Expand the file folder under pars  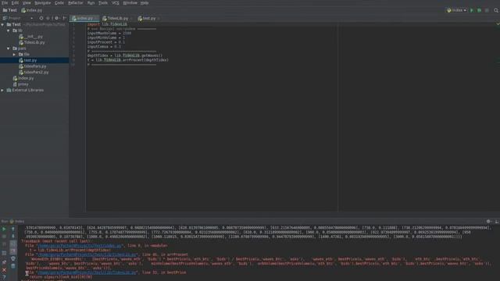pyautogui.click(x=14, y=55)
